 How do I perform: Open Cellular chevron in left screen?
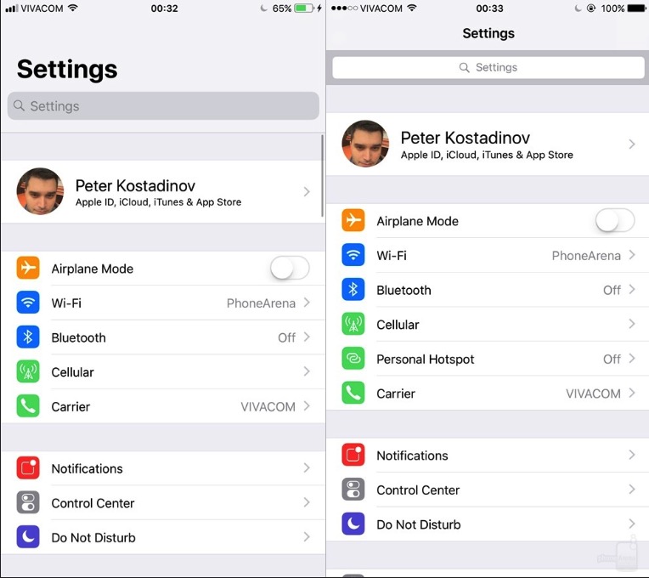point(307,371)
